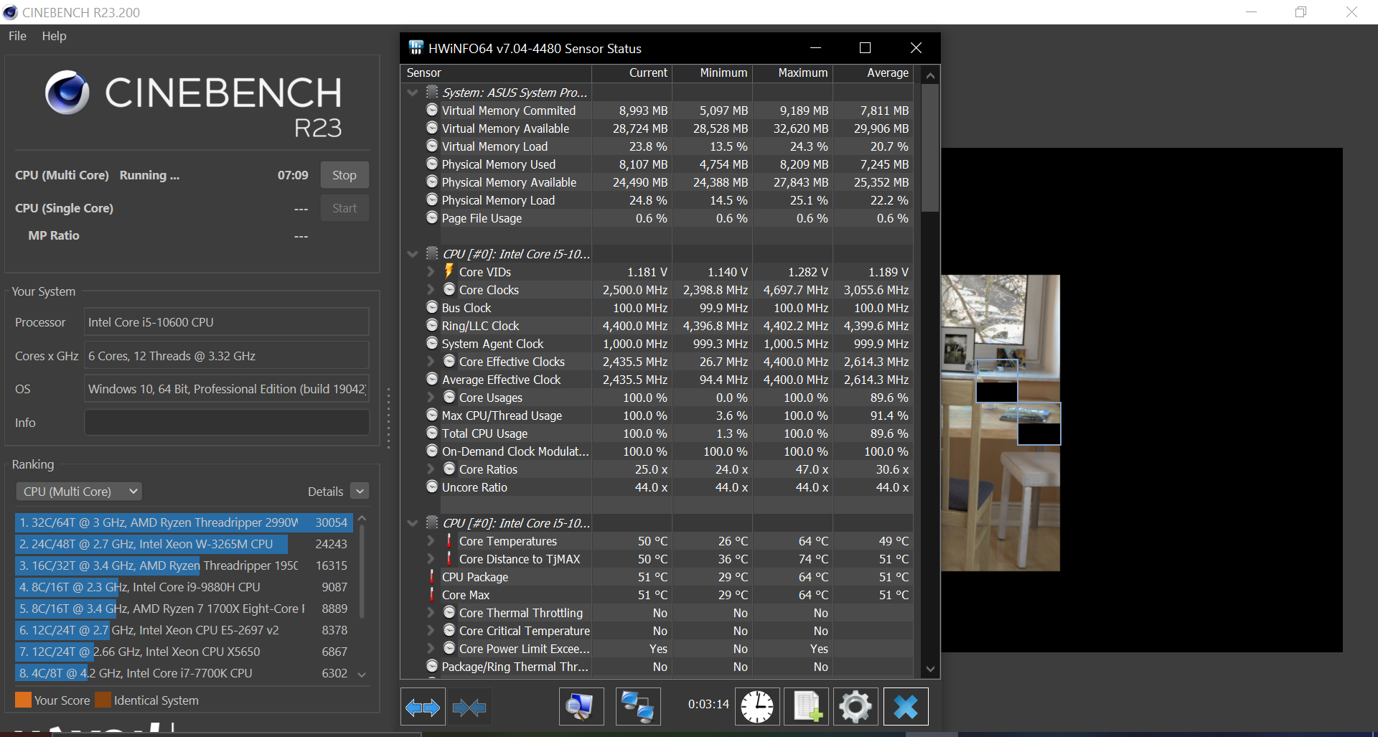
Task: Click Uncore Ratio sensor icon
Action: [432, 487]
